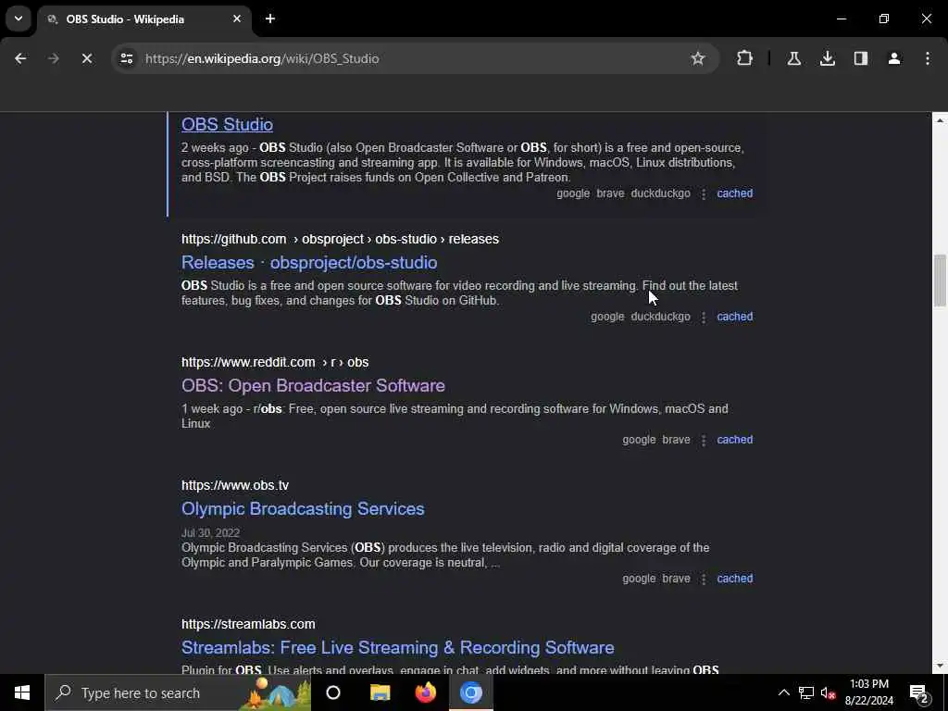948x711 pixels.
Task: Open the Chrome profile icon
Action: coord(894,58)
